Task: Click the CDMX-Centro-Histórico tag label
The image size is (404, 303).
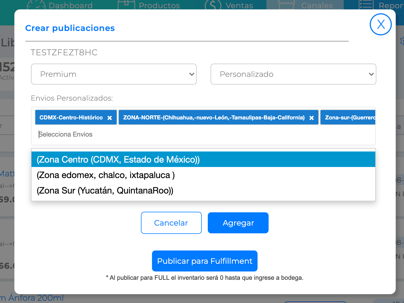Action: click(x=71, y=117)
